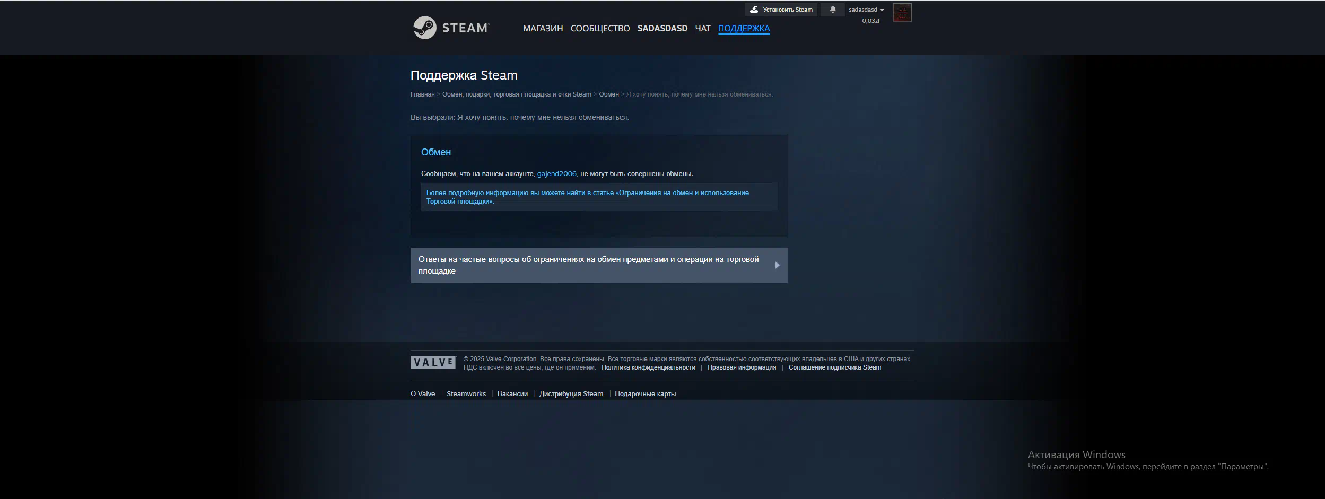The height and width of the screenshot is (499, 1325).
Task: Open the gajend2006 account link
Action: click(x=556, y=173)
